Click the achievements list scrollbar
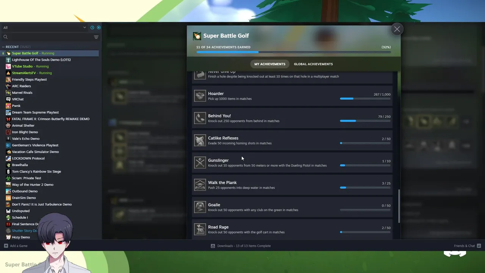The image size is (485, 273). tap(399, 206)
